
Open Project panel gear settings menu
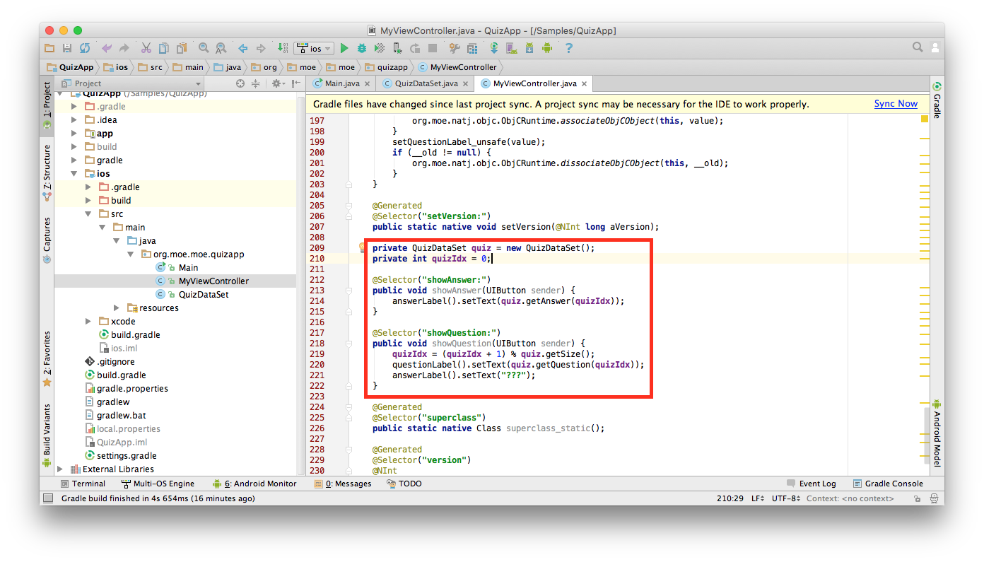point(278,83)
